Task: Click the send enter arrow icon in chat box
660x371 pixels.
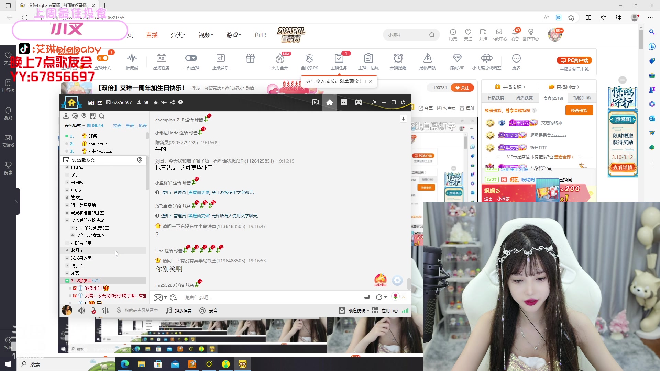Action: (x=367, y=297)
